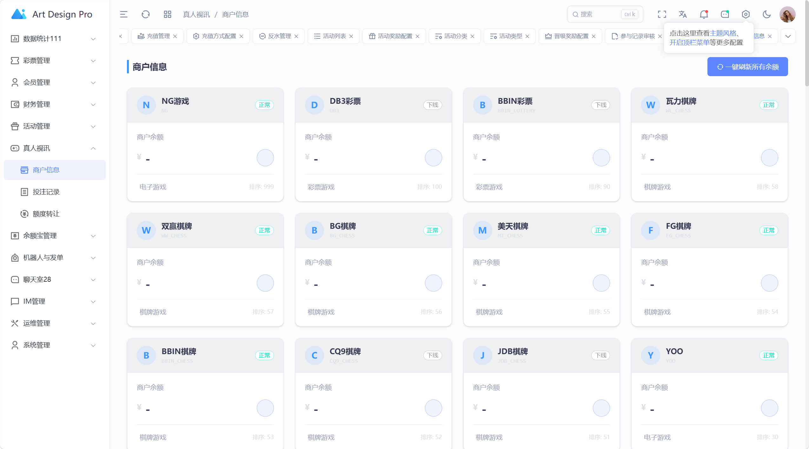Expand 聊天室28 sidebar menu
809x449 pixels.
(x=55, y=280)
